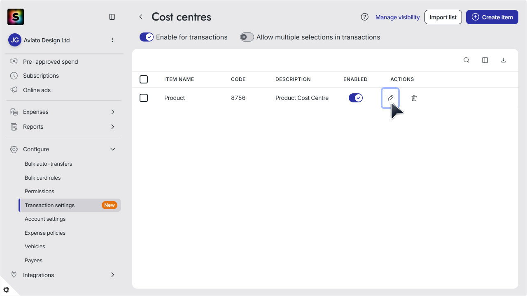Open the account options kebab menu
527x296 pixels.
pyautogui.click(x=112, y=40)
